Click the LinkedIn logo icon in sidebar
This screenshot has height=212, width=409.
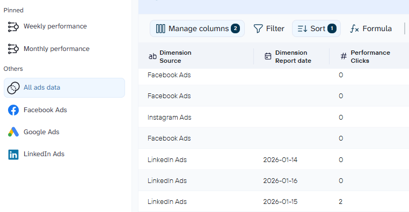[x=13, y=155]
